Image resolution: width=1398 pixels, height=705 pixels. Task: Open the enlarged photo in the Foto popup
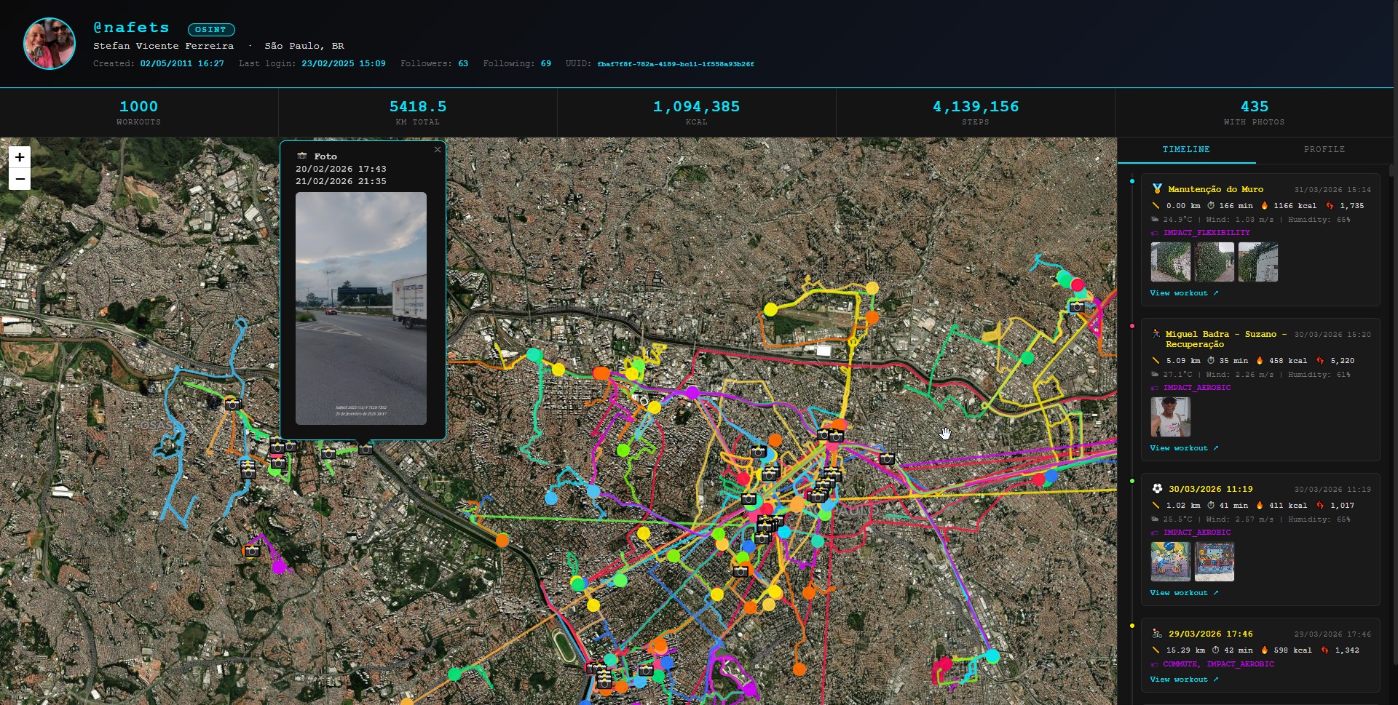point(361,308)
